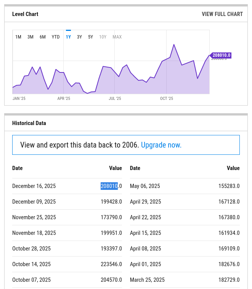The height and width of the screenshot is (289, 252).
Task: Select May 06, 2025 date cell
Action: [145, 186]
